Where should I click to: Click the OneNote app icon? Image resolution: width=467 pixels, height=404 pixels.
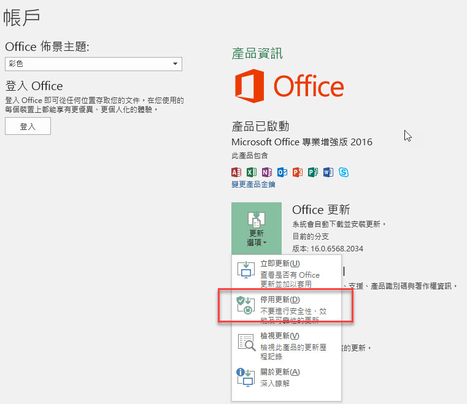[x=267, y=172]
